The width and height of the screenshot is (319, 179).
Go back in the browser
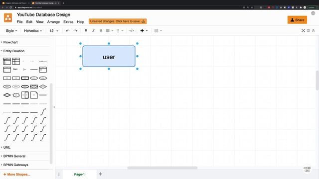(2, 7)
